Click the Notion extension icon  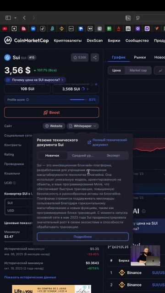[128, 18]
